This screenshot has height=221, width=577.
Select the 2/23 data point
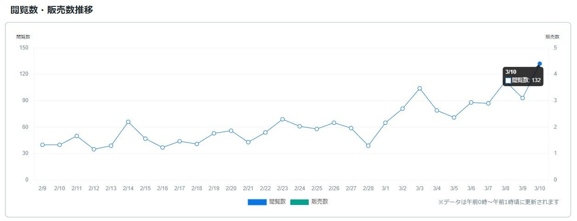[283, 119]
